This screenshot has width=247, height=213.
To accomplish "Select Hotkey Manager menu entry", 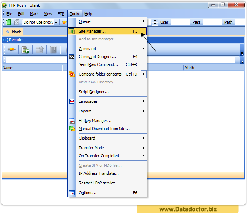I will [x=107, y=121].
